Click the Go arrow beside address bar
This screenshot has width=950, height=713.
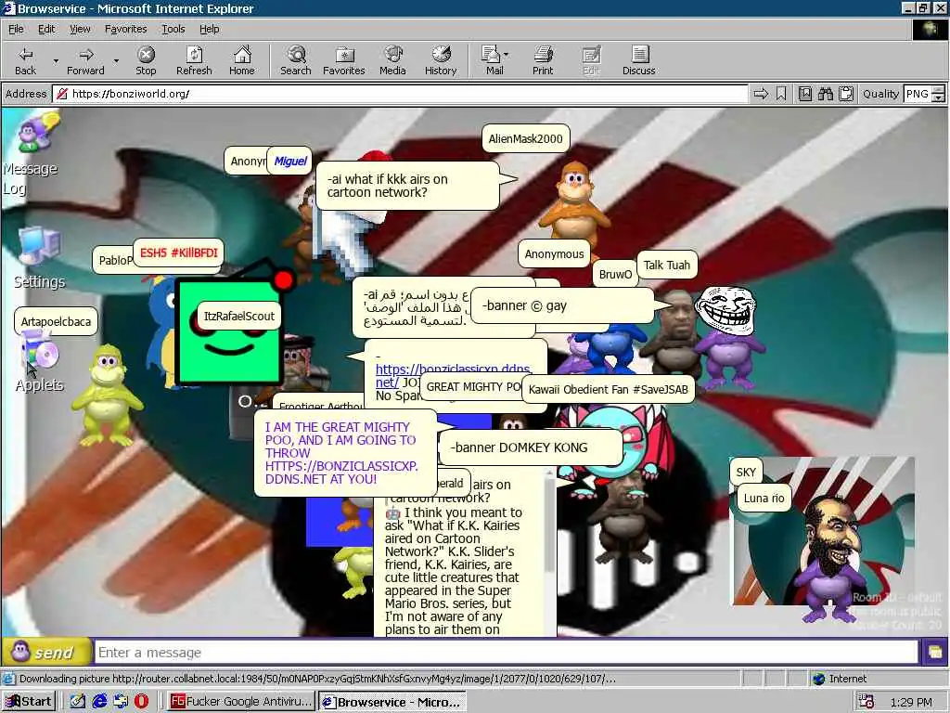(761, 94)
